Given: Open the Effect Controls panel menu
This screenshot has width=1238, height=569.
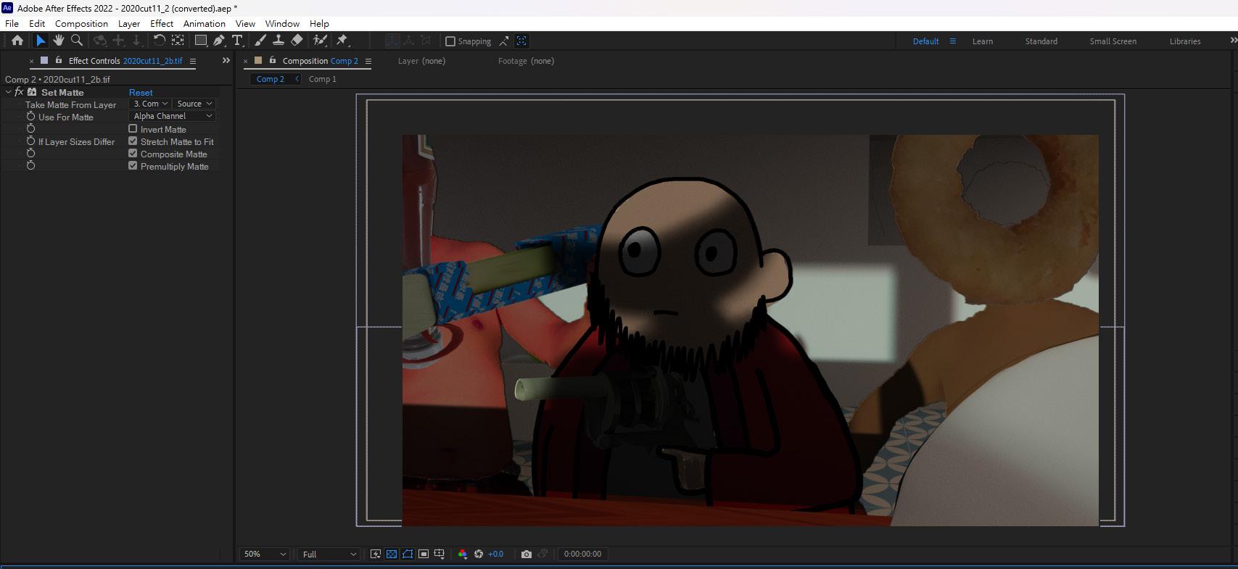Looking at the screenshot, I should pos(193,61).
